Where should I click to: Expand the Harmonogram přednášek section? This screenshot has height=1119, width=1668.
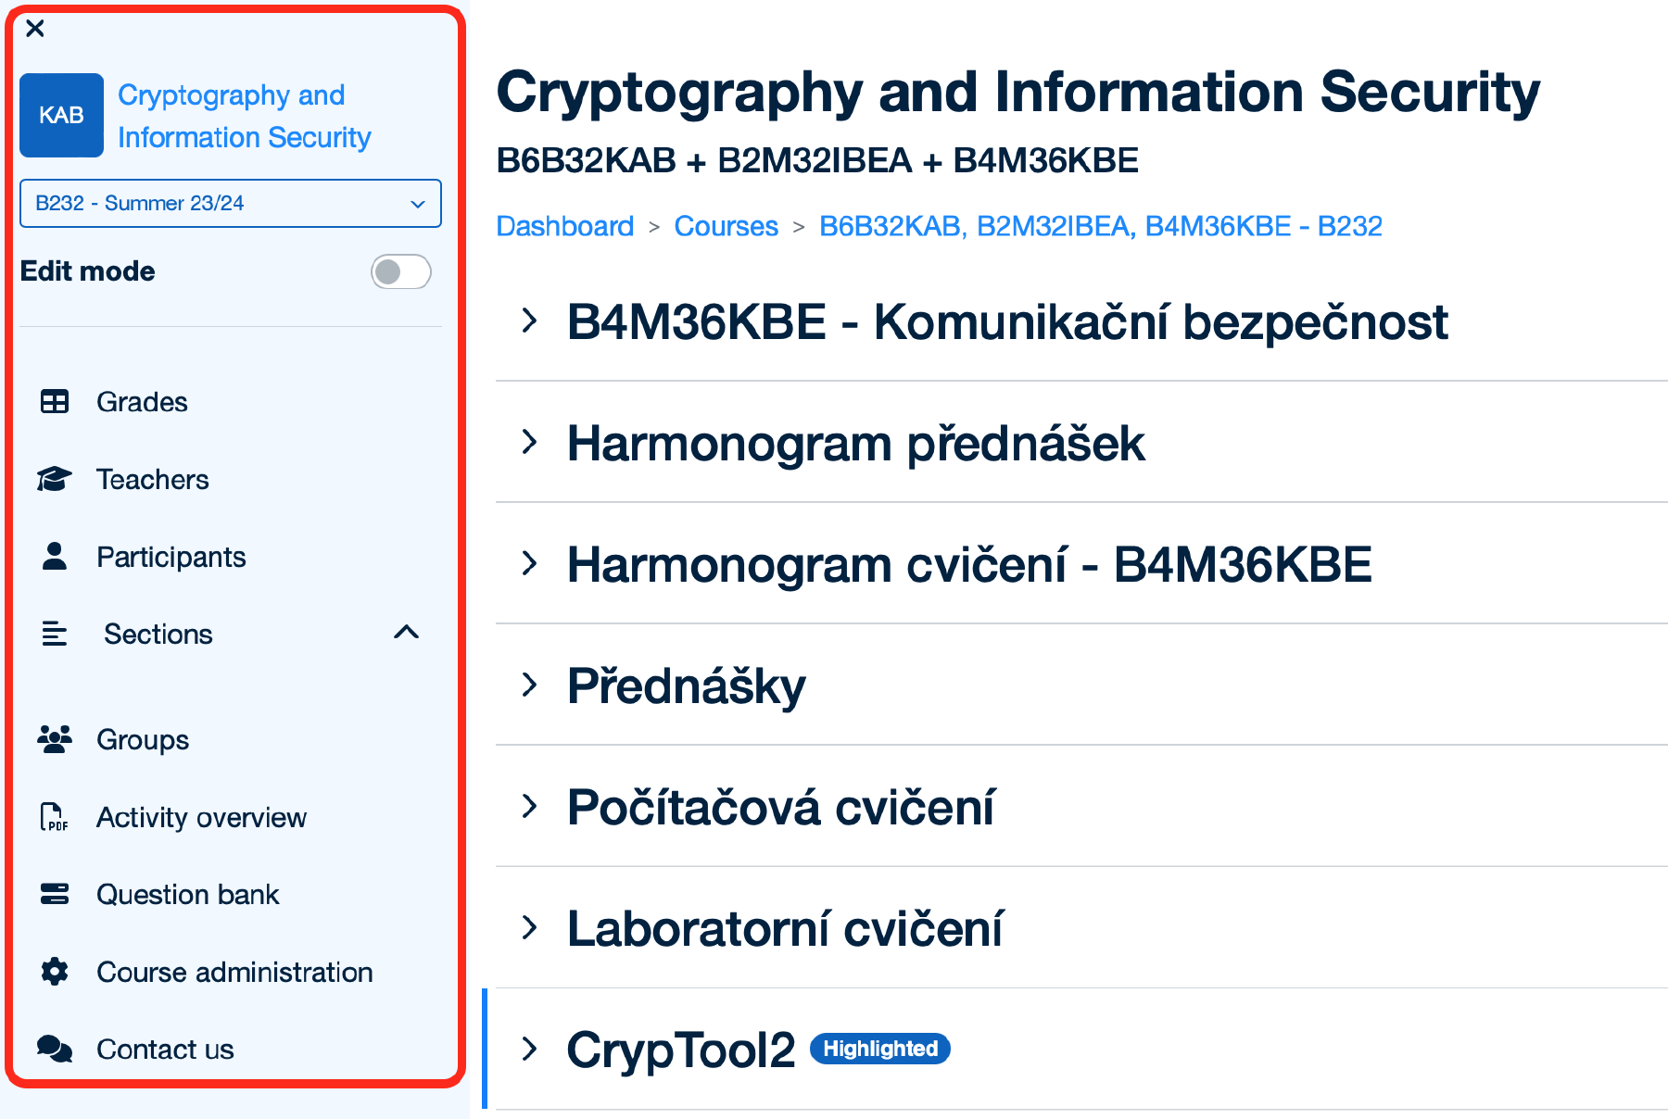click(x=530, y=442)
